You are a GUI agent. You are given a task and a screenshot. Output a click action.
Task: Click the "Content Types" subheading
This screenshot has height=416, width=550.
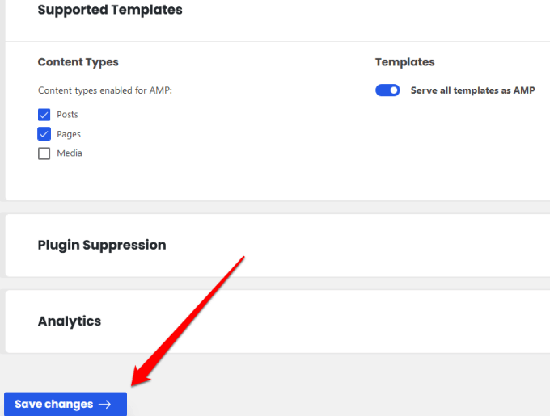(x=78, y=62)
